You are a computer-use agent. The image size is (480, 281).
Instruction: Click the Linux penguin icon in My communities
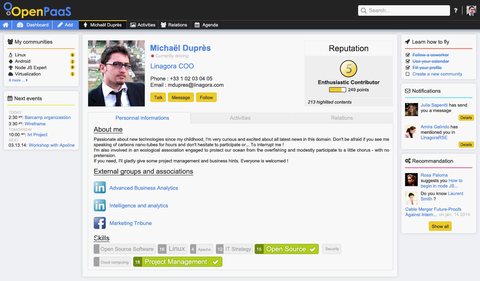click(x=10, y=55)
